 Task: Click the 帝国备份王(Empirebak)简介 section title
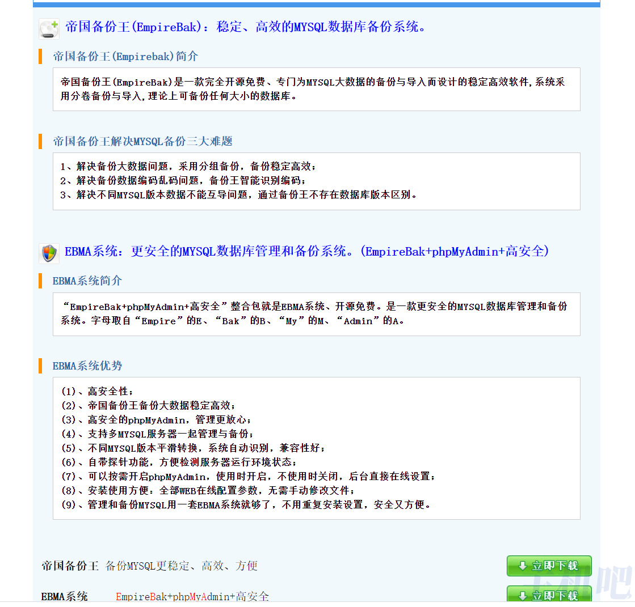[x=125, y=56]
